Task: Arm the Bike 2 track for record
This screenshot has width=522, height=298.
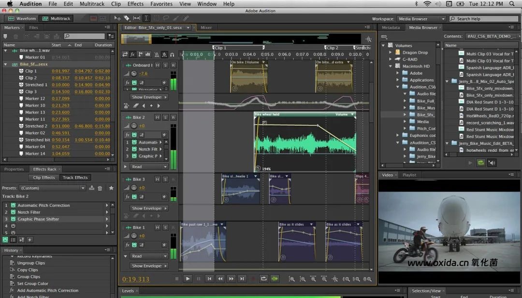Action: [x=173, y=117]
